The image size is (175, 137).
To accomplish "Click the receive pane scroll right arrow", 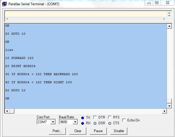I will [x=164, y=111].
